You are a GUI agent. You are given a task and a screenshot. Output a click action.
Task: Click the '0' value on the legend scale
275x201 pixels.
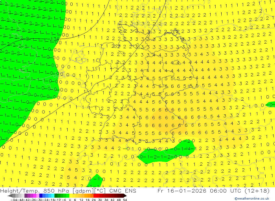(70, 200)
